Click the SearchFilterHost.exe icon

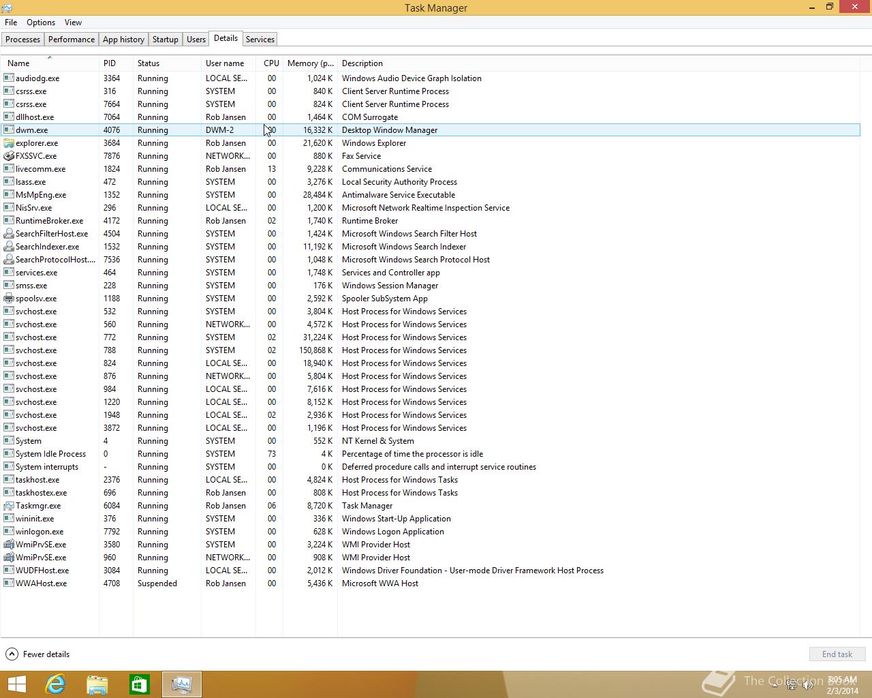9,234
